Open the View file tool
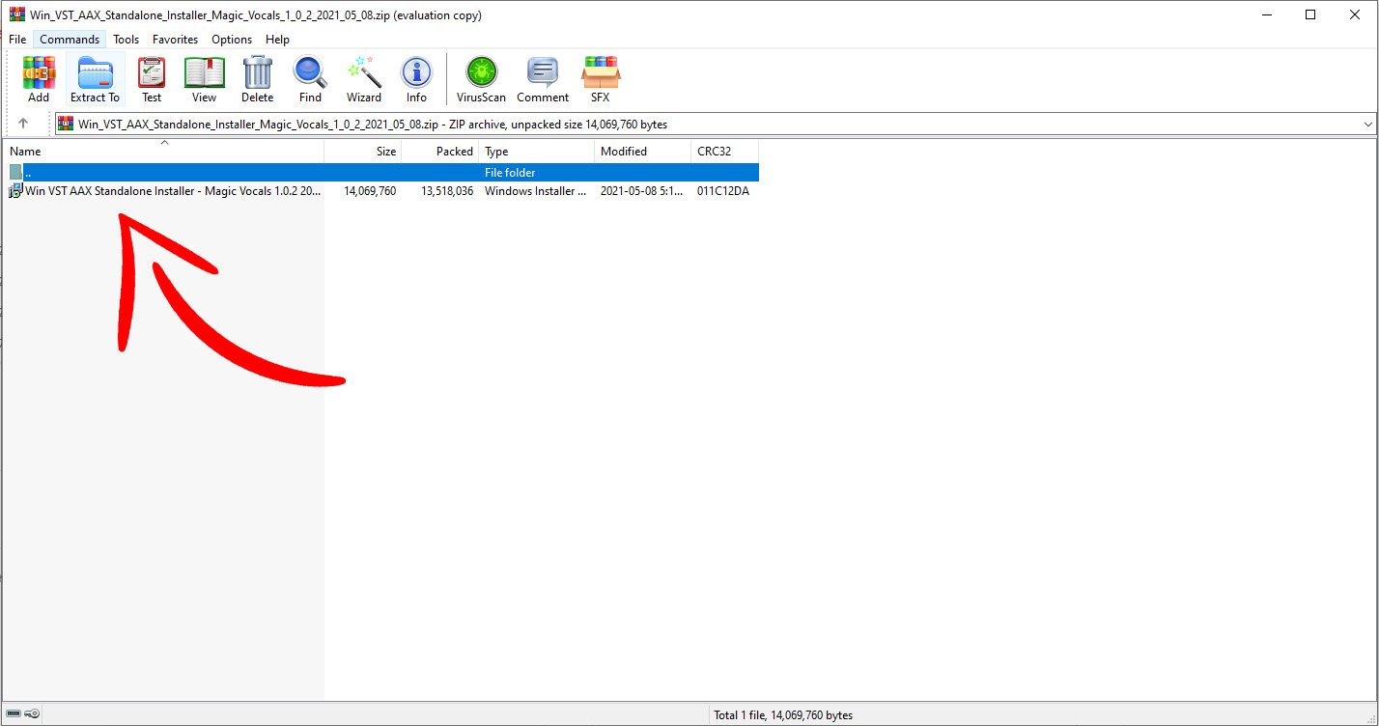The width and height of the screenshot is (1379, 726). pos(205,79)
